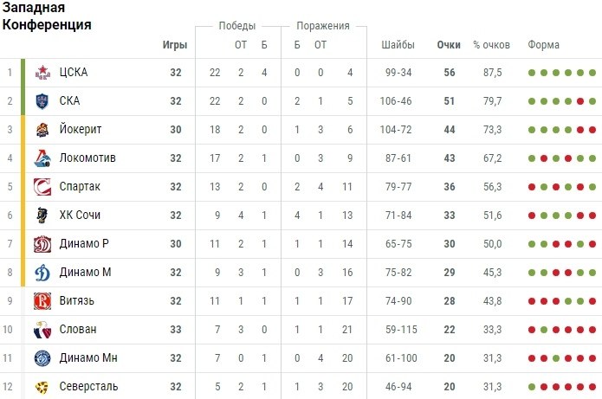
Task: Click the Северсталь team logo
Action: (42, 387)
